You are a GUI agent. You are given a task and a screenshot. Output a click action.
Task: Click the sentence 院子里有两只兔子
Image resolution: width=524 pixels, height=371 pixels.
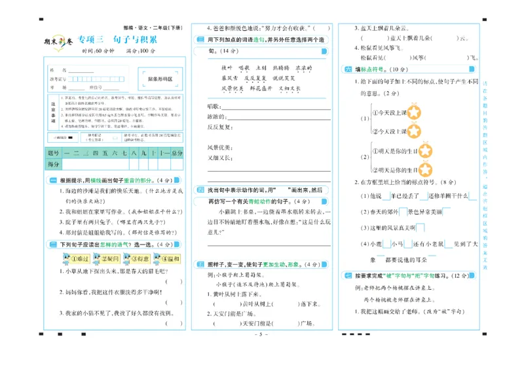(90, 222)
